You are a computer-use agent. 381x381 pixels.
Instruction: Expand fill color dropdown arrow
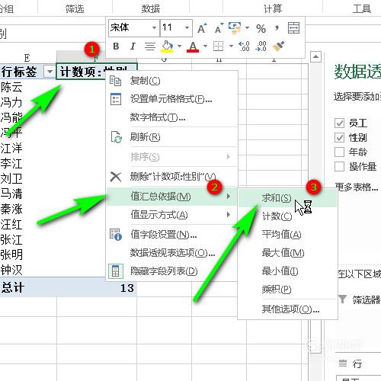click(x=179, y=46)
